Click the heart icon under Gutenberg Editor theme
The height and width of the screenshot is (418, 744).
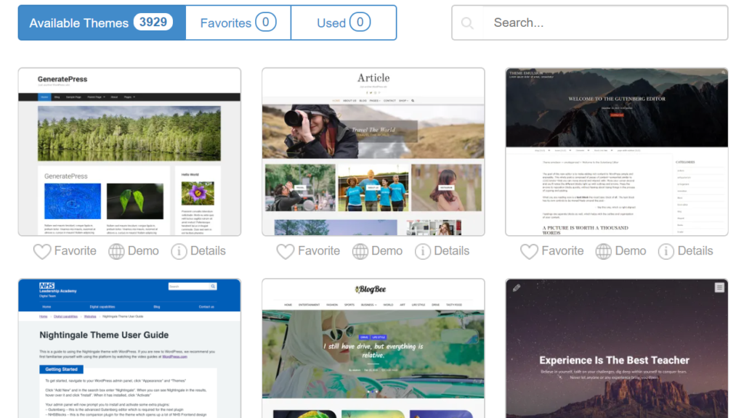click(529, 251)
